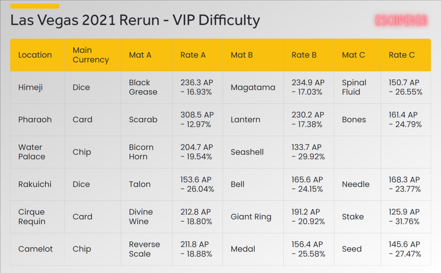Select the Water Palace location cell
441x273 pixels.
pos(32,152)
